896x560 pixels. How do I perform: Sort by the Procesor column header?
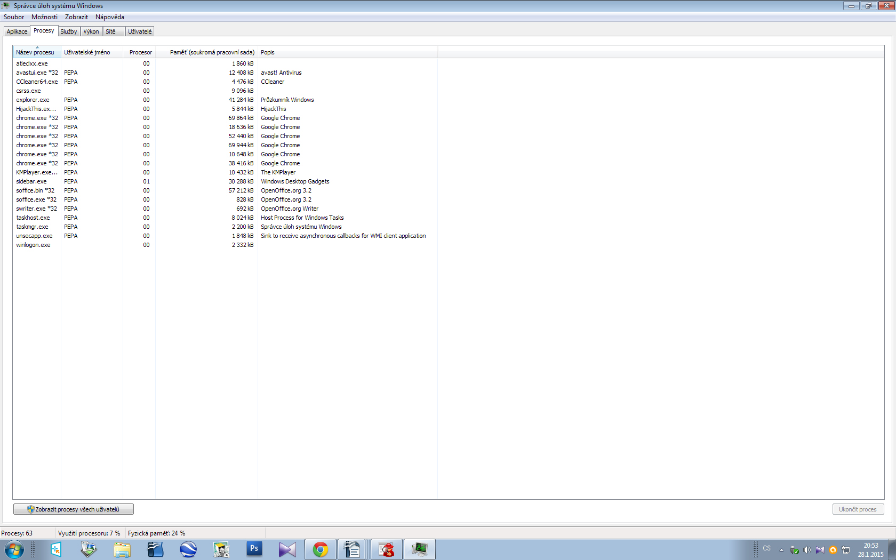tap(139, 52)
